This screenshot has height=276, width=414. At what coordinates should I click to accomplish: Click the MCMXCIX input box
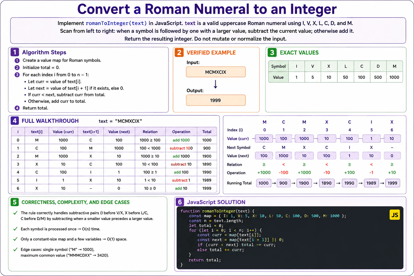pyautogui.click(x=216, y=72)
